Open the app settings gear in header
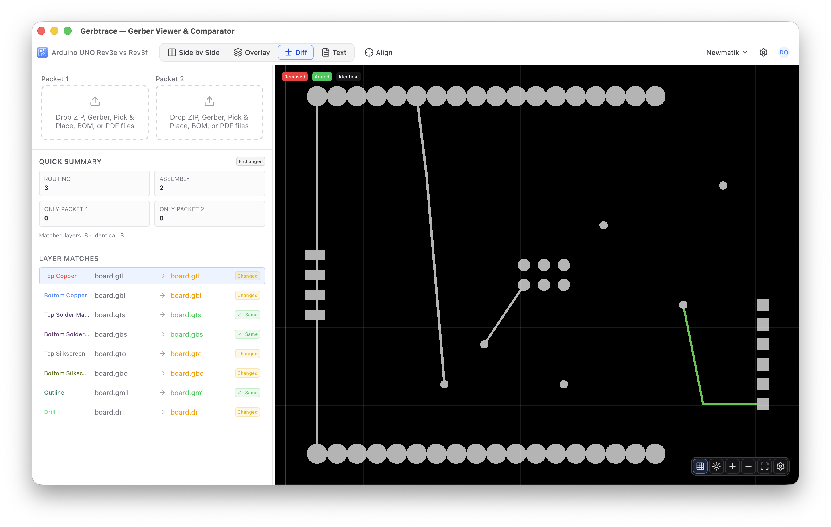The height and width of the screenshot is (527, 831). [763, 52]
